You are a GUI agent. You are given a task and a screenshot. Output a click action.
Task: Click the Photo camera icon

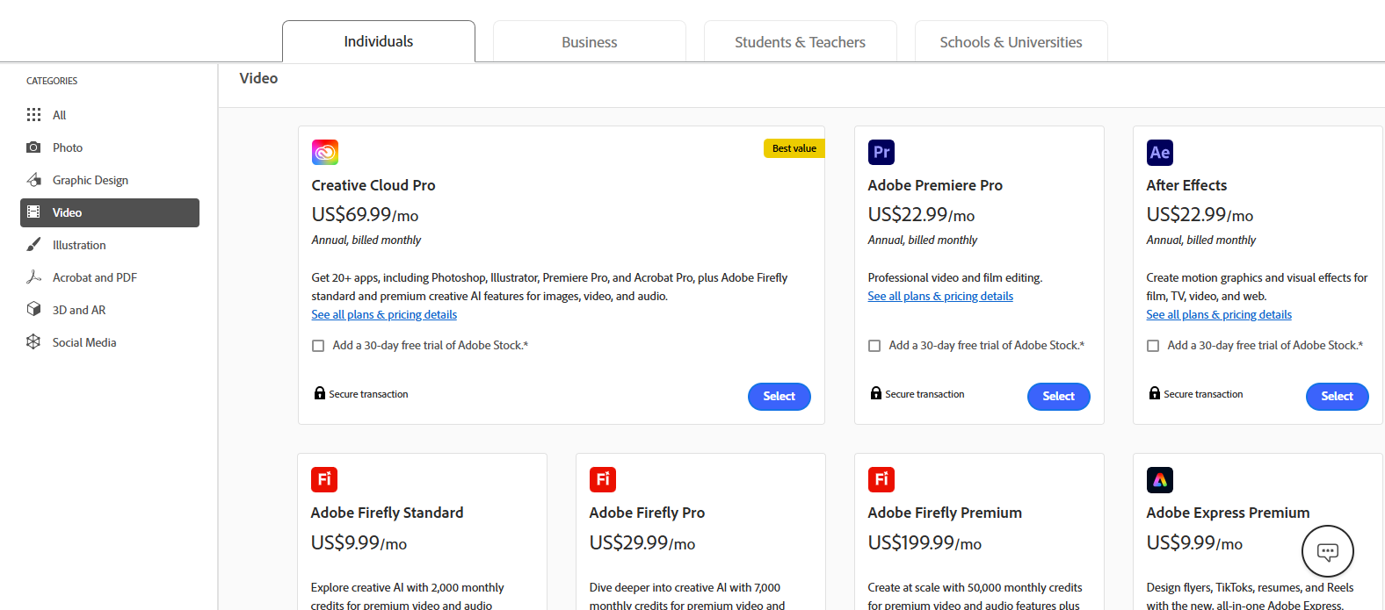pyautogui.click(x=33, y=147)
